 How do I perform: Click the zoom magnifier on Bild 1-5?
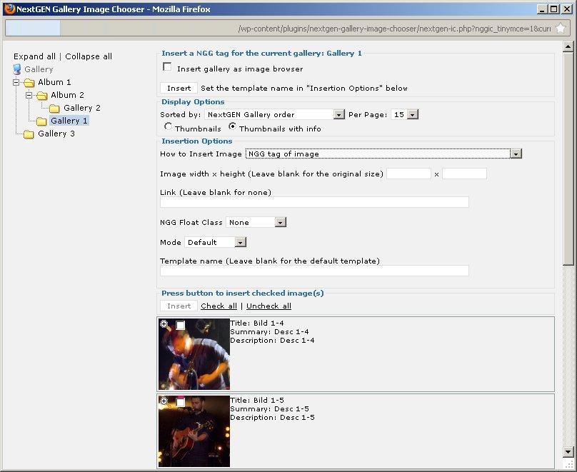pos(164,401)
